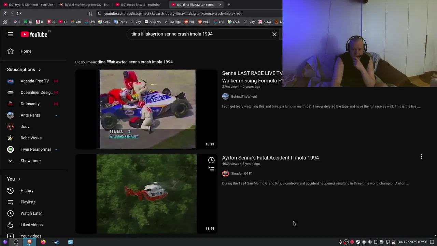This screenshot has height=246, width=437.
Task: Click the YouTube logo
Action: [x=34, y=34]
